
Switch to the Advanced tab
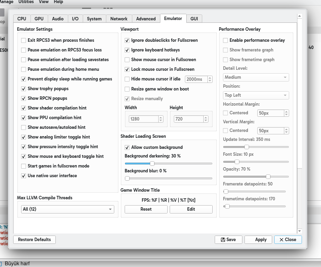pyautogui.click(x=146, y=19)
